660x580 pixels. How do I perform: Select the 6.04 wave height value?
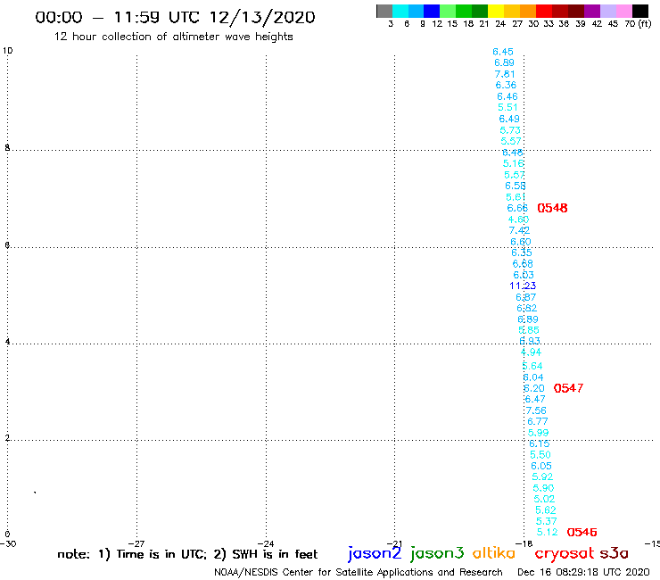pos(533,377)
